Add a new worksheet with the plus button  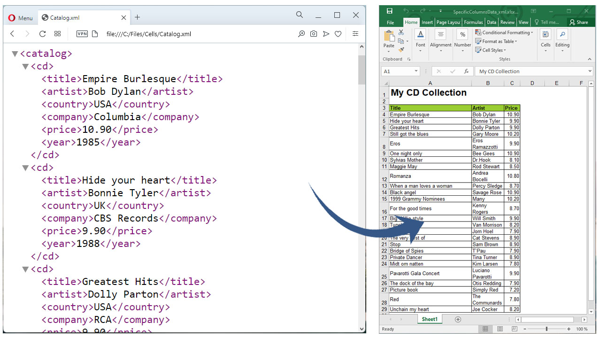point(458,319)
